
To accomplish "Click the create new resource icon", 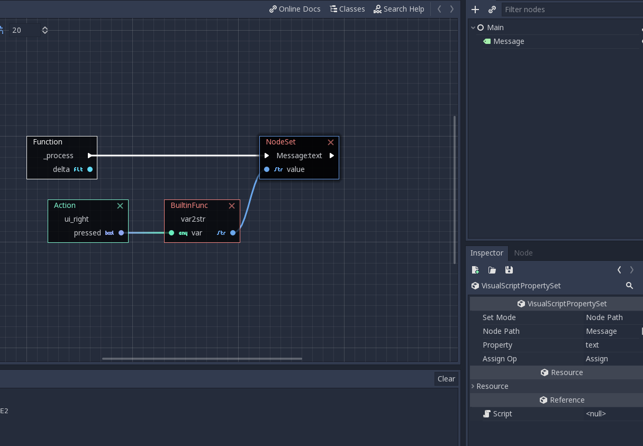I will click(475, 270).
